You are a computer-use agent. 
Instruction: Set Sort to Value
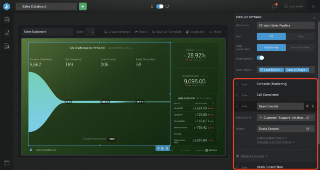point(300,36)
